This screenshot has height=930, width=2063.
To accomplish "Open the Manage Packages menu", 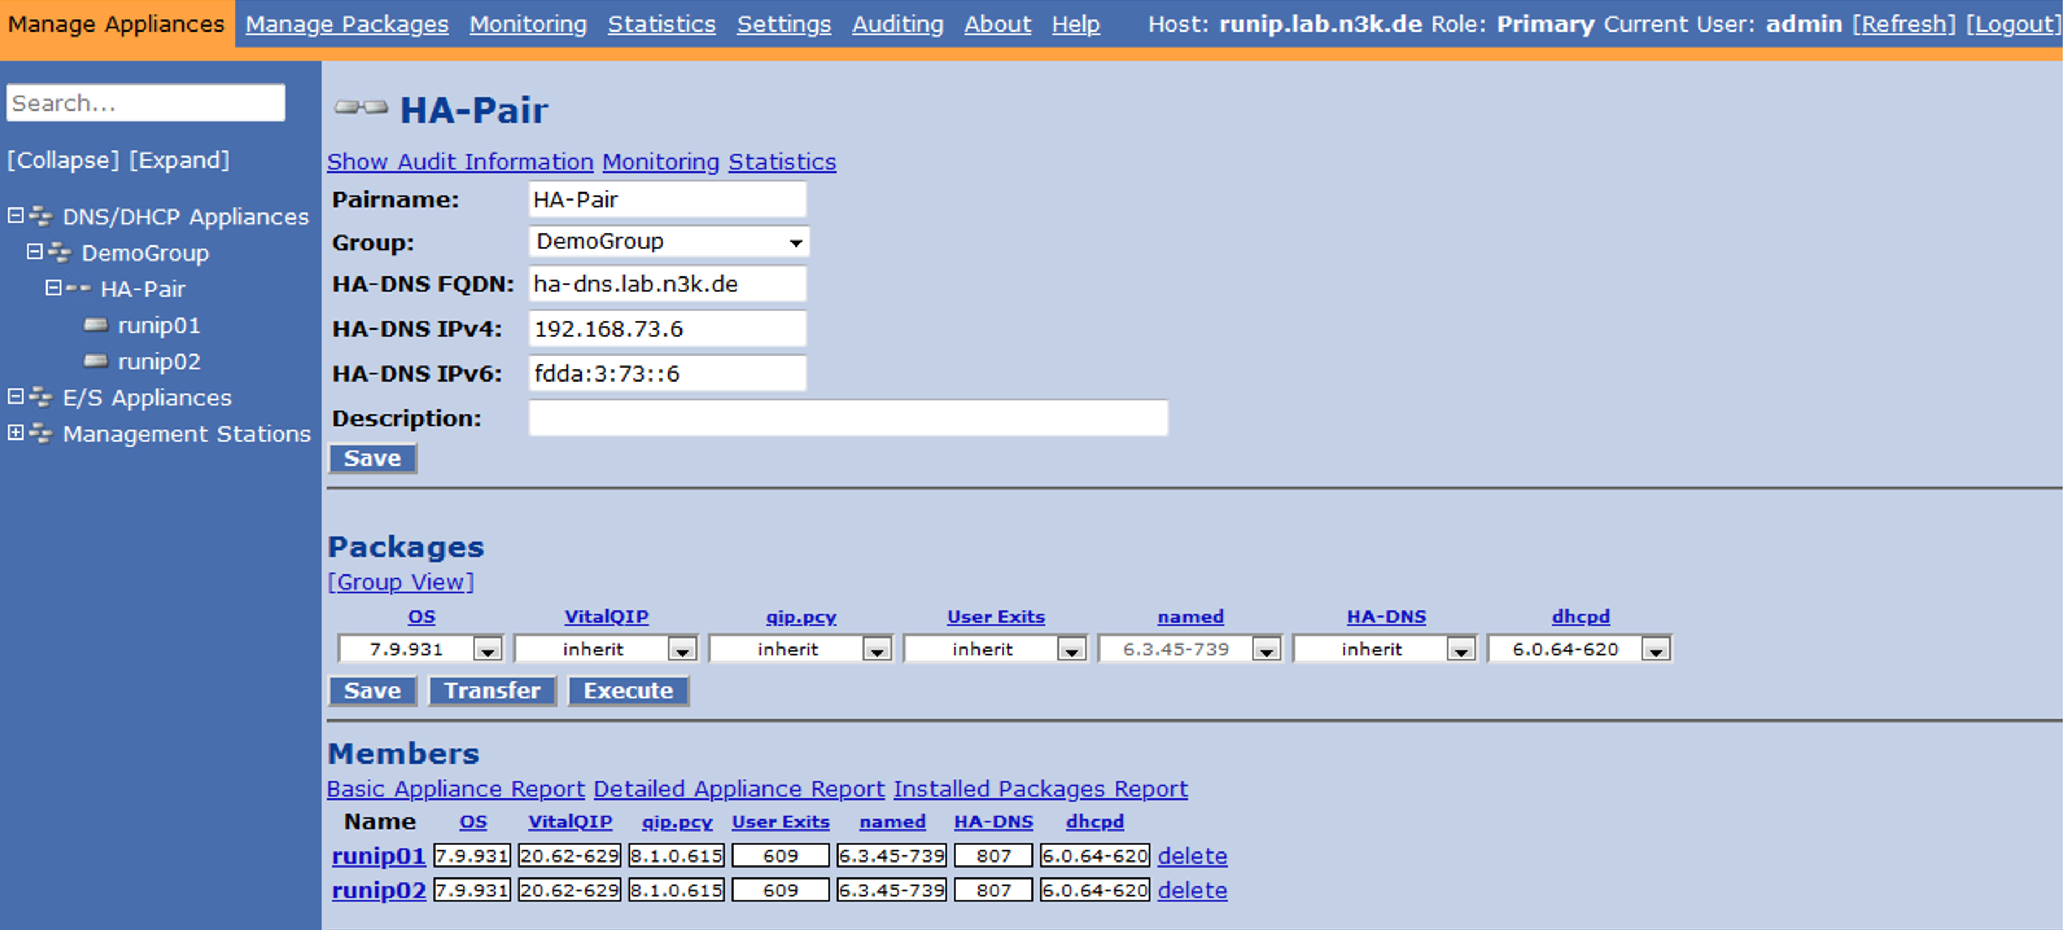I will click(x=347, y=24).
